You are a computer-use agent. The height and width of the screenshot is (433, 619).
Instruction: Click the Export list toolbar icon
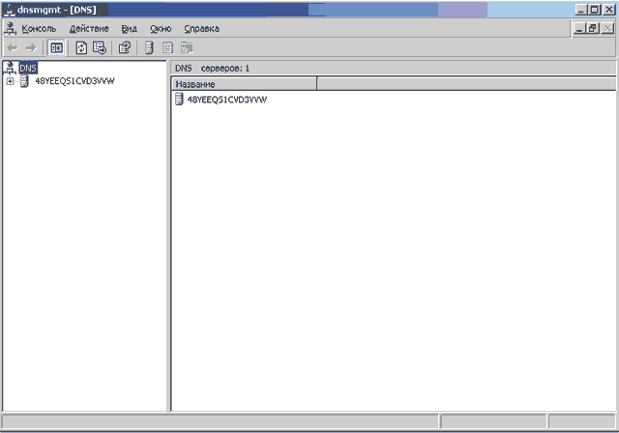[100, 48]
